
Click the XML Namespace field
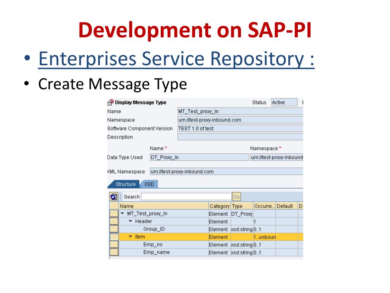tap(226, 171)
